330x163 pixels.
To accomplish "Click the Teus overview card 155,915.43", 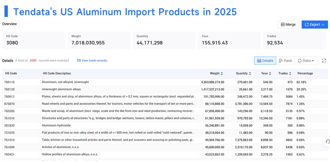I will (x=229, y=40).
